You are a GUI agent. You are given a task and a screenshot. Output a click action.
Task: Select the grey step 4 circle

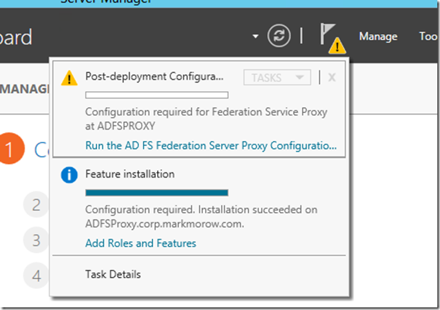pos(37,273)
